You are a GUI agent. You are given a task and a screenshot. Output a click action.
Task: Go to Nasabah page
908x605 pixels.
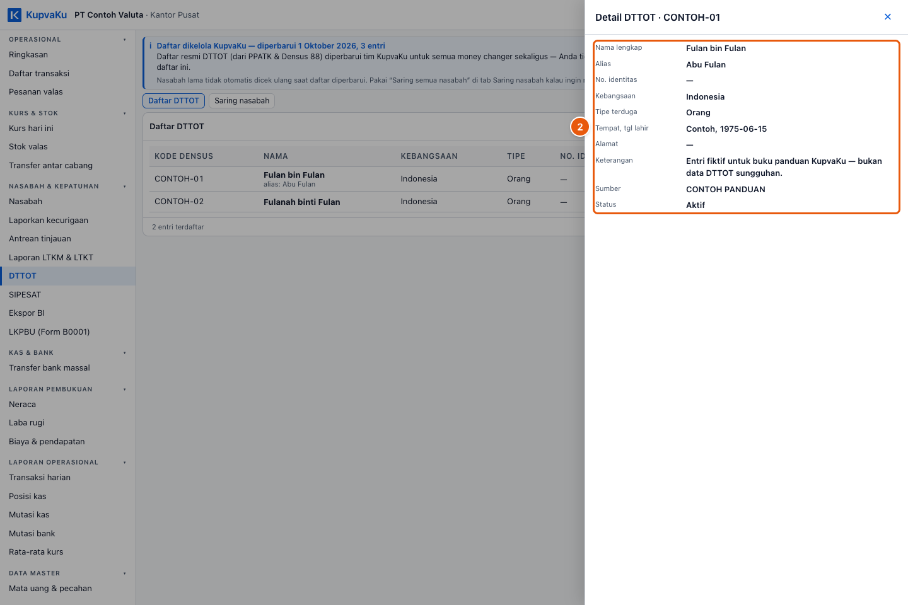point(67,202)
